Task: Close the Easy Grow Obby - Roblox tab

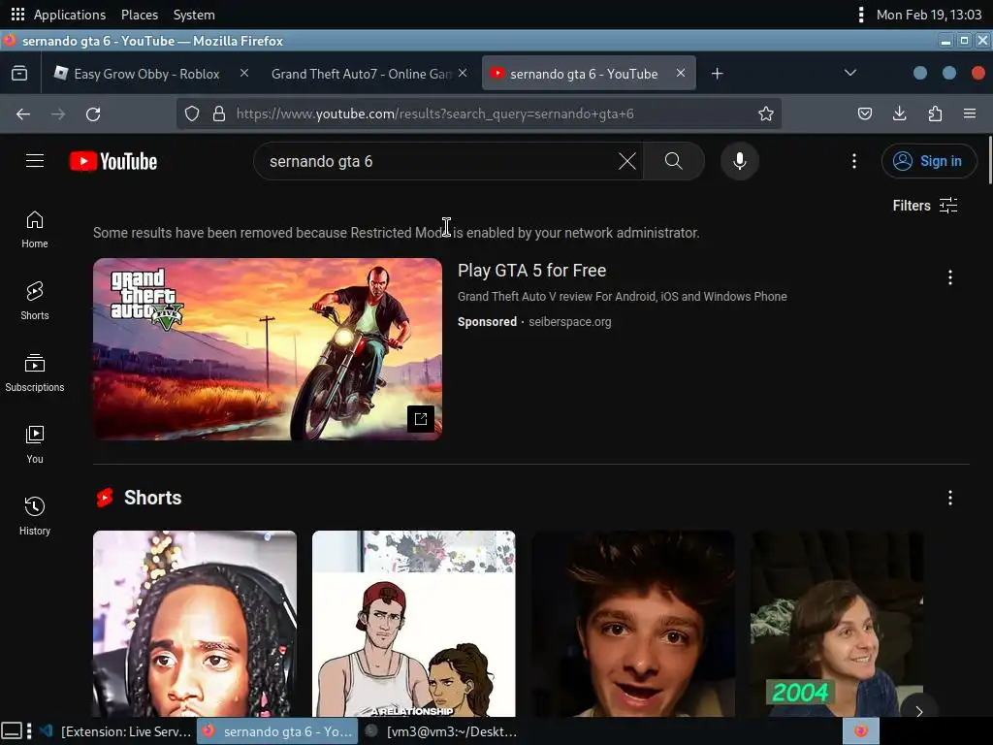Action: [244, 73]
